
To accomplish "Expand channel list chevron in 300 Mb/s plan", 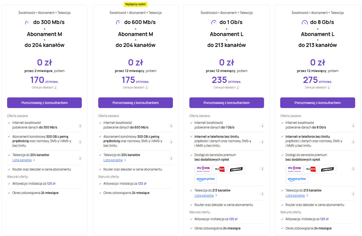I will tap(34, 160).
